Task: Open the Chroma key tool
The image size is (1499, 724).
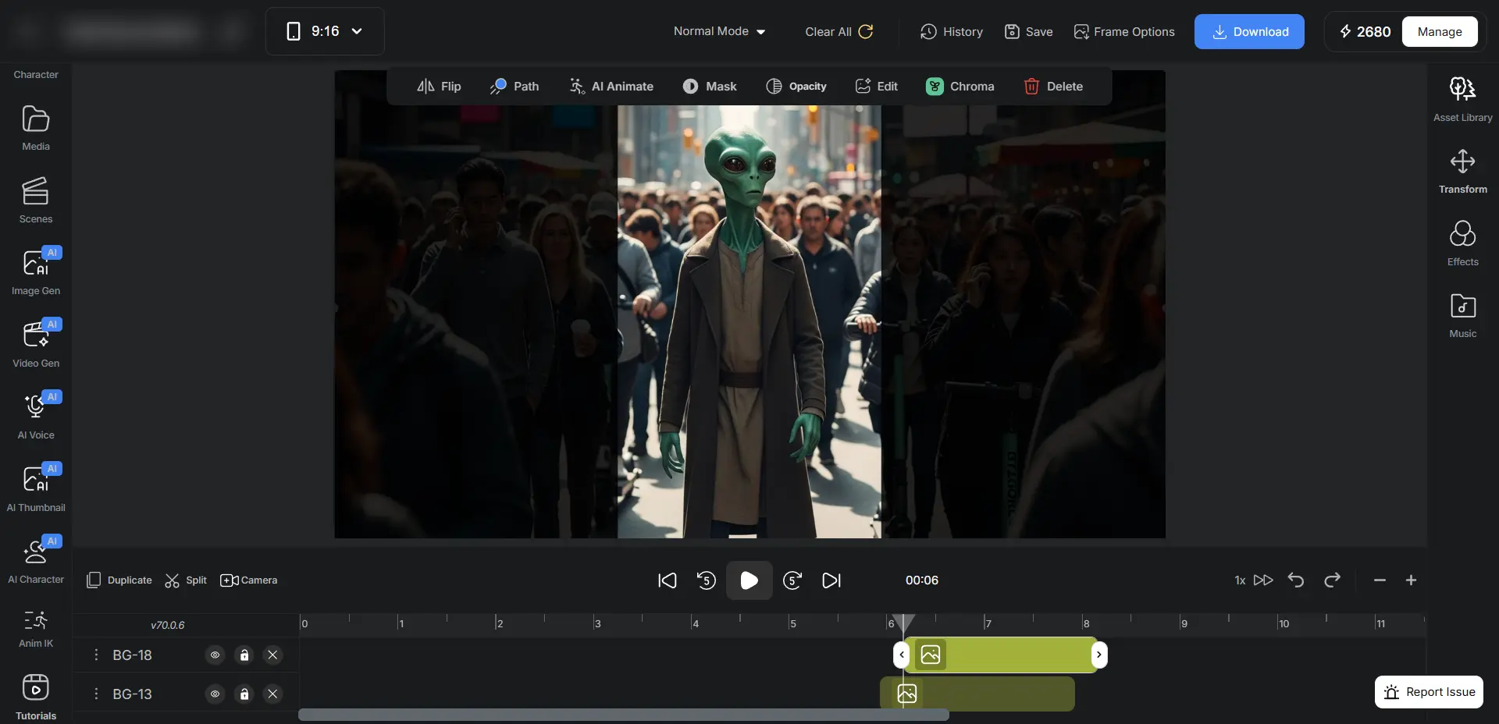Action: (x=960, y=87)
